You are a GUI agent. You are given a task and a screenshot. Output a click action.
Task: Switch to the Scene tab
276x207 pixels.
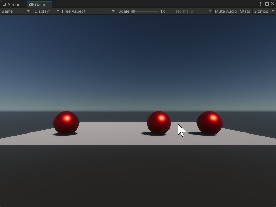[13, 4]
